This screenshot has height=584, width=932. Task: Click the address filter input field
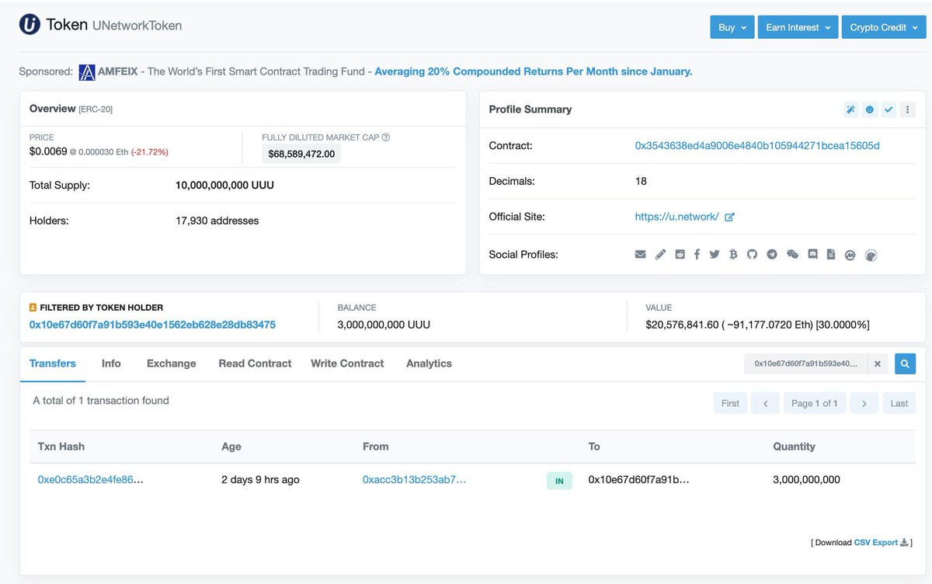click(806, 363)
